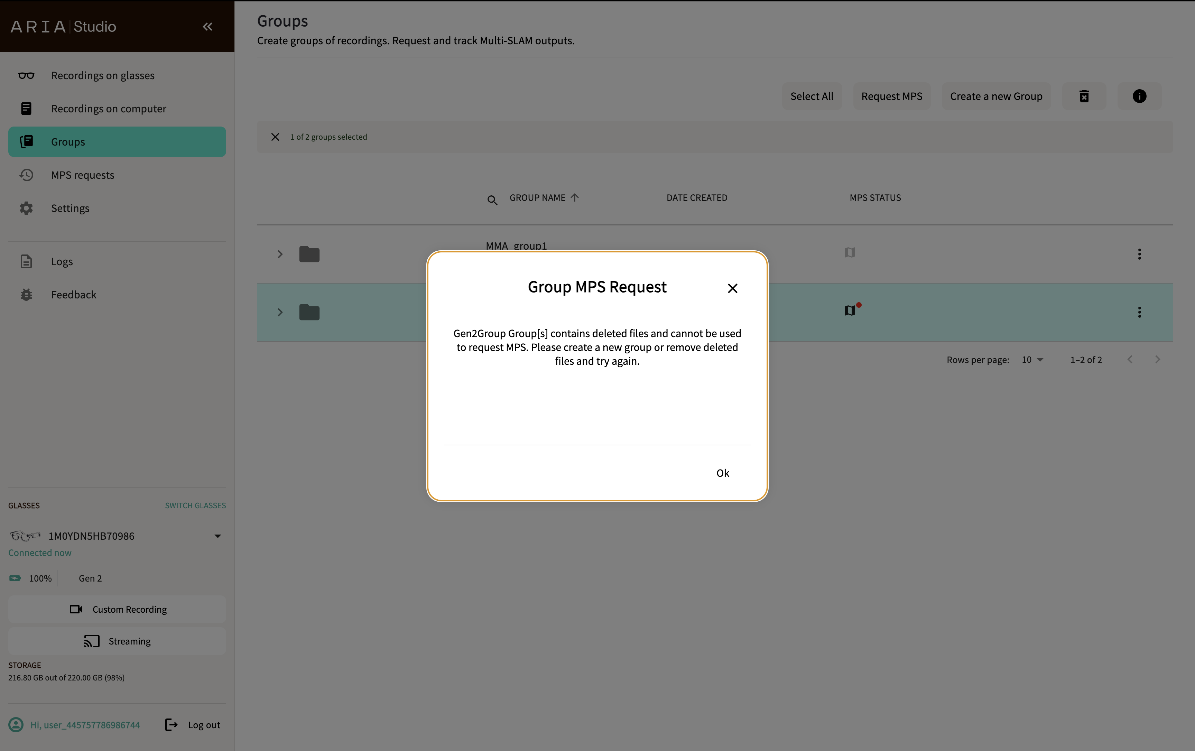Image resolution: width=1195 pixels, height=751 pixels.
Task: Expand the selected group row chevron
Action: pos(280,312)
